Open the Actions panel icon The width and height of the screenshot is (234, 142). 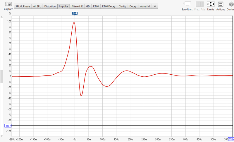click(221, 4)
